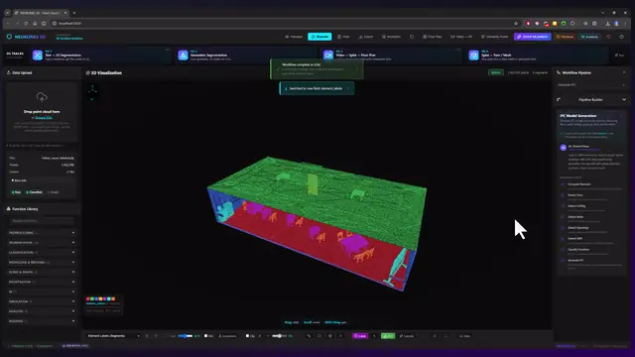Click the green lit button next to Lasso
635x357 pixels.
pyautogui.click(x=388, y=336)
